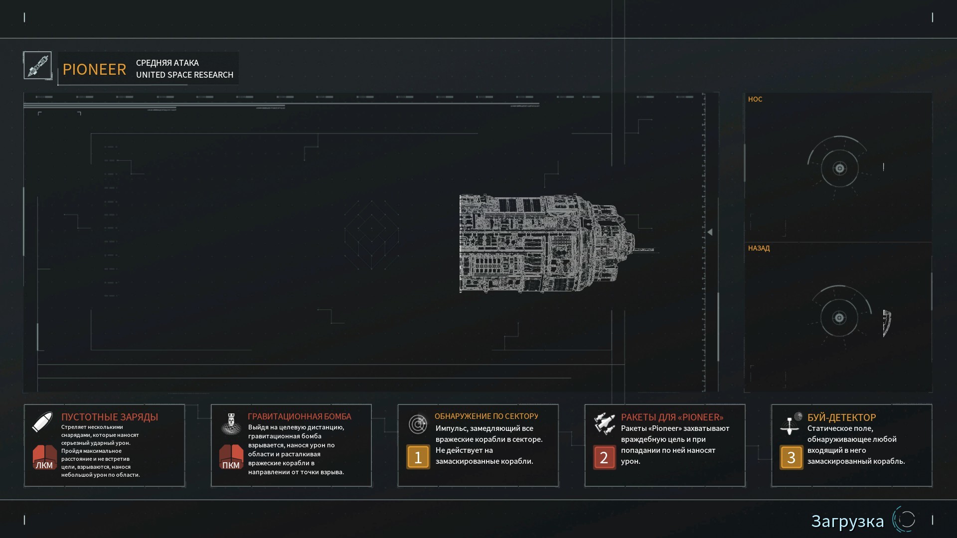Click the UNITED SPACE RESEARCH faction label
Screen dimensions: 957x538
point(184,75)
